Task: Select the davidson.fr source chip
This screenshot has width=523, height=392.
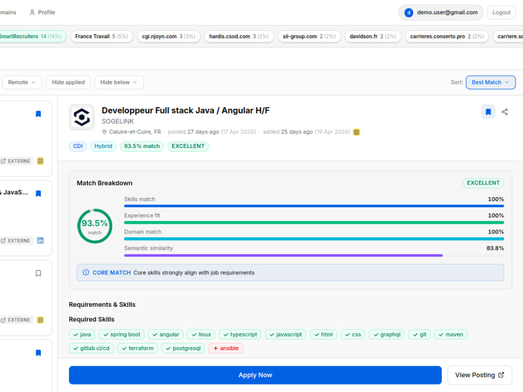Action: click(x=373, y=37)
